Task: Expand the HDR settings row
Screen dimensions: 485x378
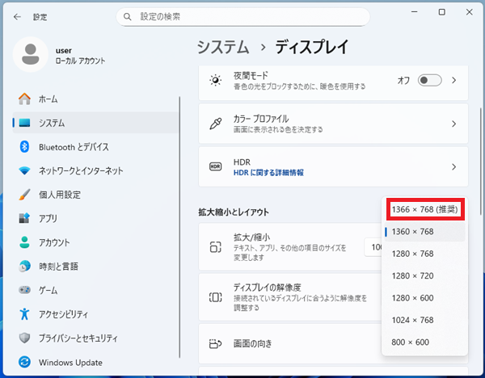Action: [454, 167]
